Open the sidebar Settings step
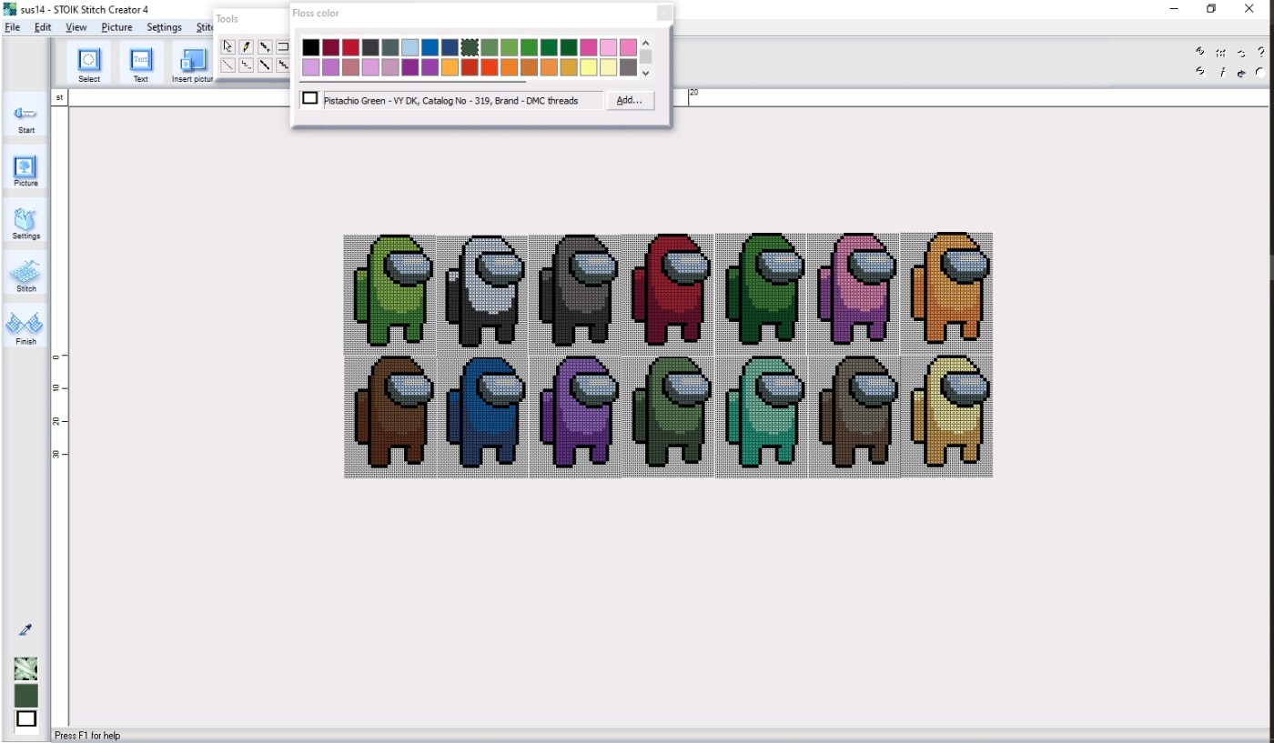Image resolution: width=1274 pixels, height=743 pixels. pyautogui.click(x=25, y=221)
